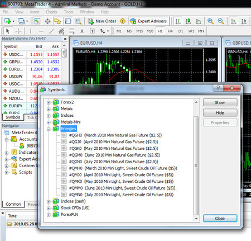Click the Show button in Symbols
The width and height of the screenshot is (251, 241).
(220, 102)
